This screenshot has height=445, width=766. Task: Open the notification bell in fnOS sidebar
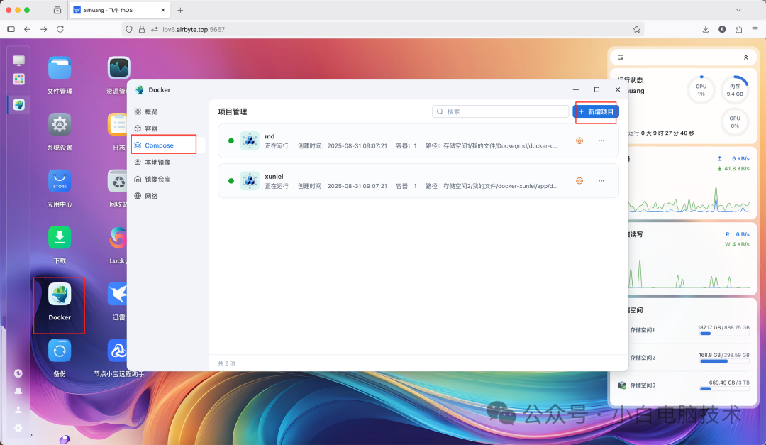tap(18, 392)
